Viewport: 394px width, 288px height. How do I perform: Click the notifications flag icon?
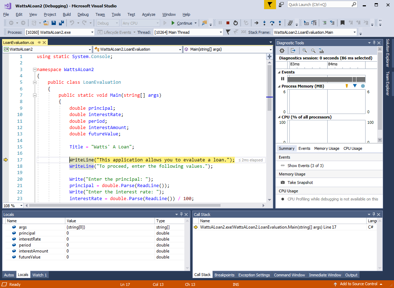[270, 5]
